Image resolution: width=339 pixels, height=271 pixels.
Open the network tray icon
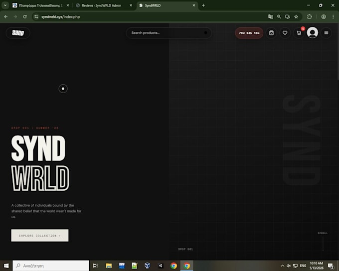click(295, 266)
